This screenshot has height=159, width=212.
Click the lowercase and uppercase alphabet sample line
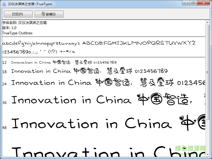tap(99, 43)
